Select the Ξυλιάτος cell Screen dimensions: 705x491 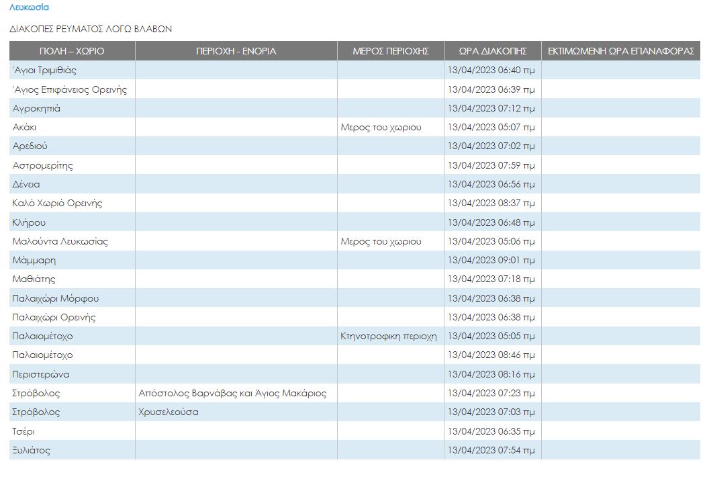pyautogui.click(x=72, y=451)
